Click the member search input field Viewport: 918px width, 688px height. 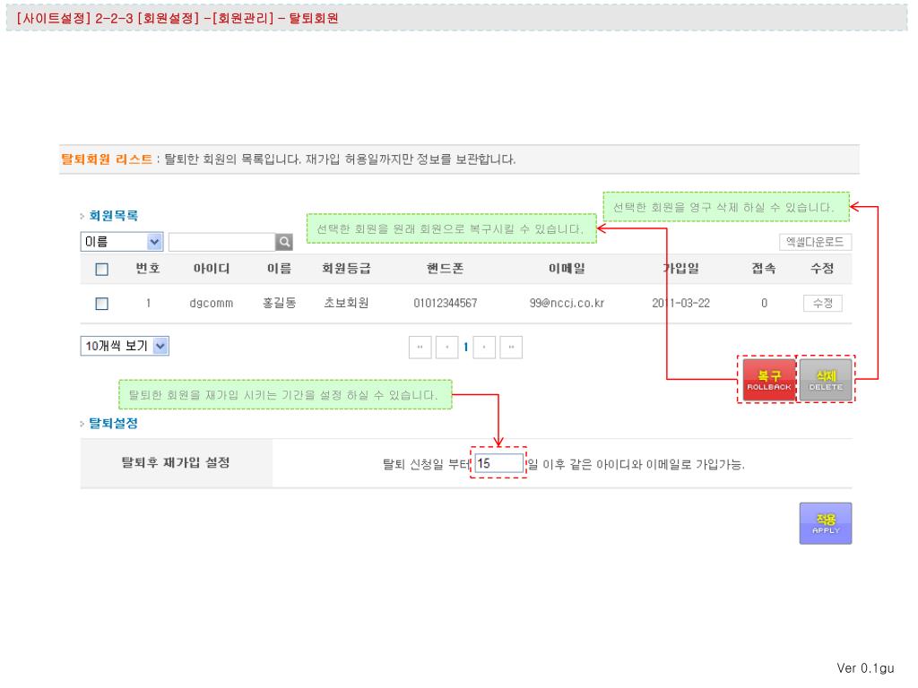tap(222, 242)
